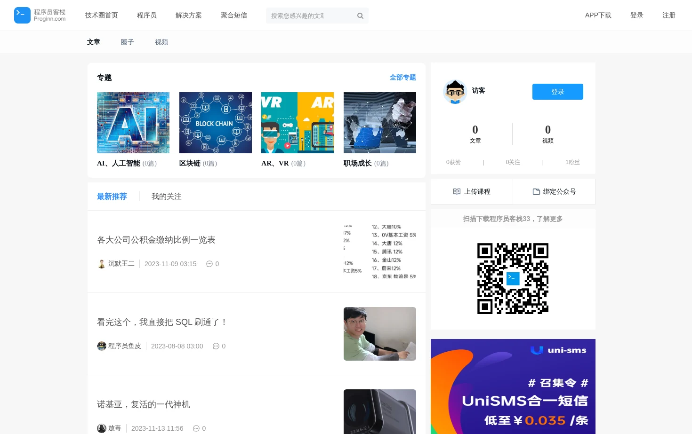
Task: Open article 各大公司公积金缴纳比例一览表
Action: (x=156, y=240)
